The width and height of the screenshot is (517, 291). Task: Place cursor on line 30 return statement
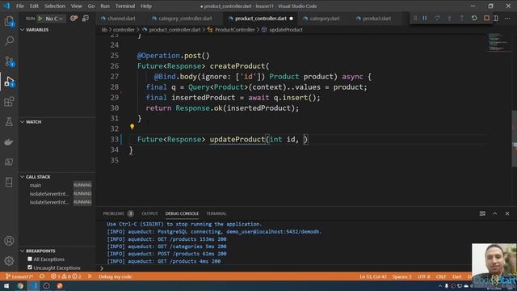pyautogui.click(x=222, y=108)
